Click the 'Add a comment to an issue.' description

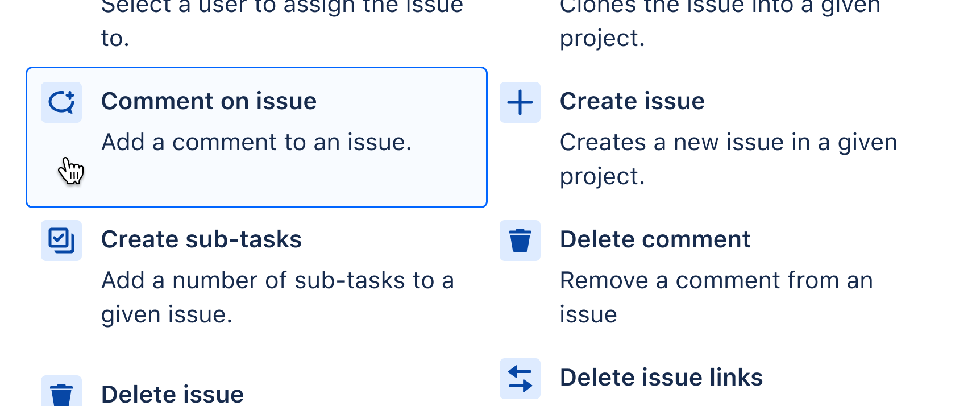[256, 142]
